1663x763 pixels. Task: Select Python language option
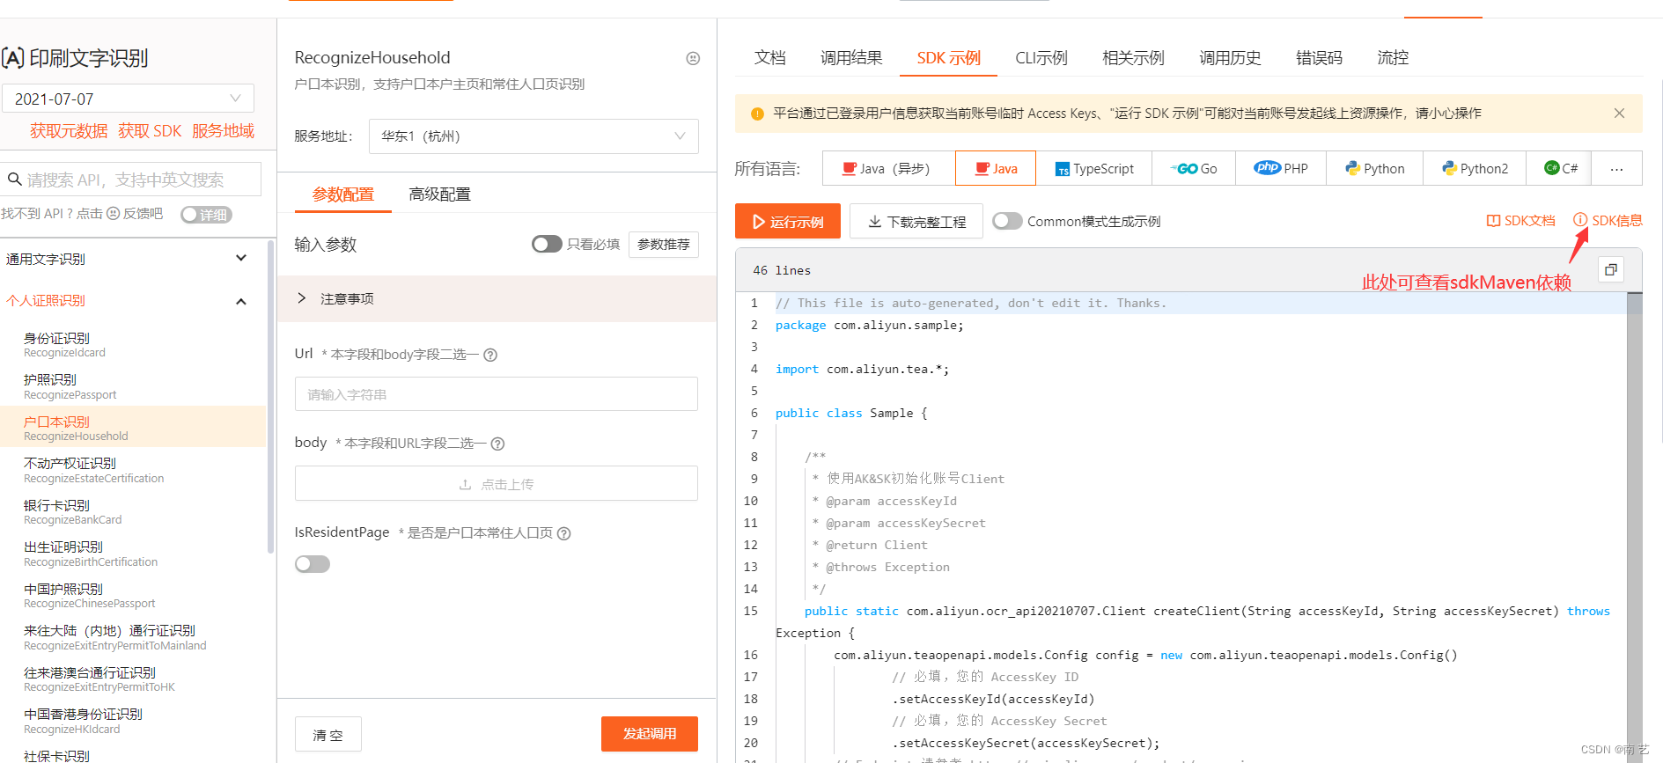point(1374,168)
